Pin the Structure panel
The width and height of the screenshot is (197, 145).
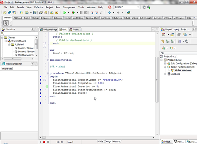[32, 29]
